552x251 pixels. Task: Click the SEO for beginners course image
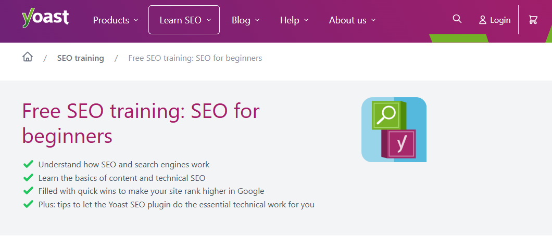[394, 129]
